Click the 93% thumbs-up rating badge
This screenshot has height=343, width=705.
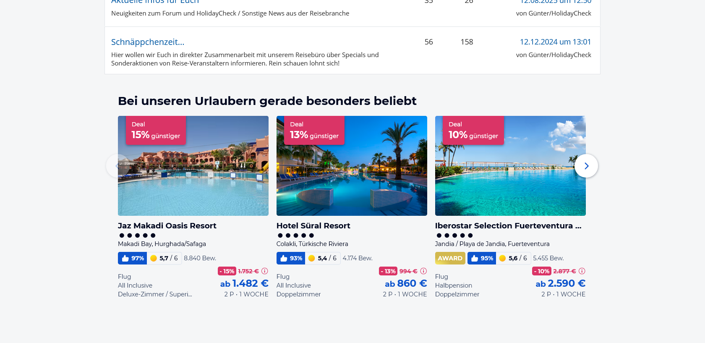click(x=291, y=258)
